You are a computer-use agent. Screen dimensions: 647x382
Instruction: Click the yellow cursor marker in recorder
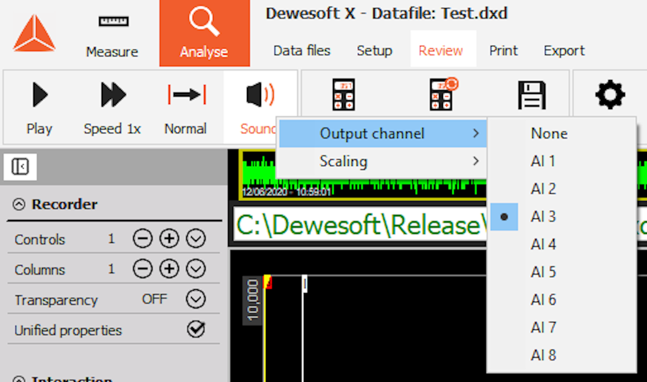pos(267,282)
